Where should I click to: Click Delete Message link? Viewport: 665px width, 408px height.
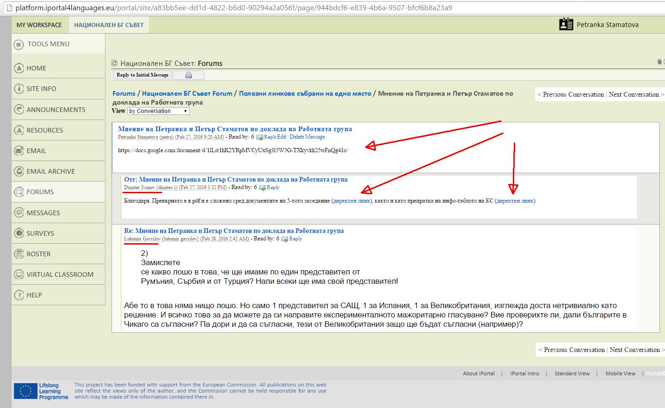point(307,137)
